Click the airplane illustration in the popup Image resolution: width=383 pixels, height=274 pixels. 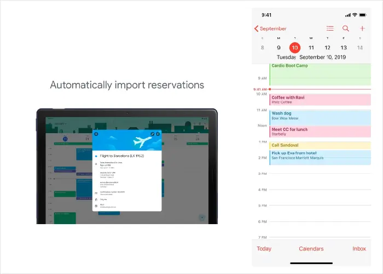click(x=142, y=142)
